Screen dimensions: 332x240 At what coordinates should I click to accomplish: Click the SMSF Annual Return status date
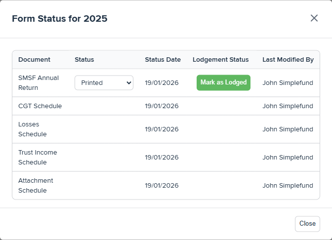[x=162, y=83]
